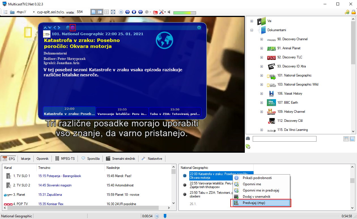Click the playback position slider thumb
This screenshot has height=219, width=357.
(165, 216)
